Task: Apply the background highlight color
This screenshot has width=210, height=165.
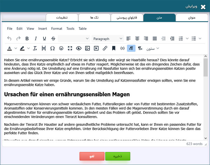Action: pos(22,48)
